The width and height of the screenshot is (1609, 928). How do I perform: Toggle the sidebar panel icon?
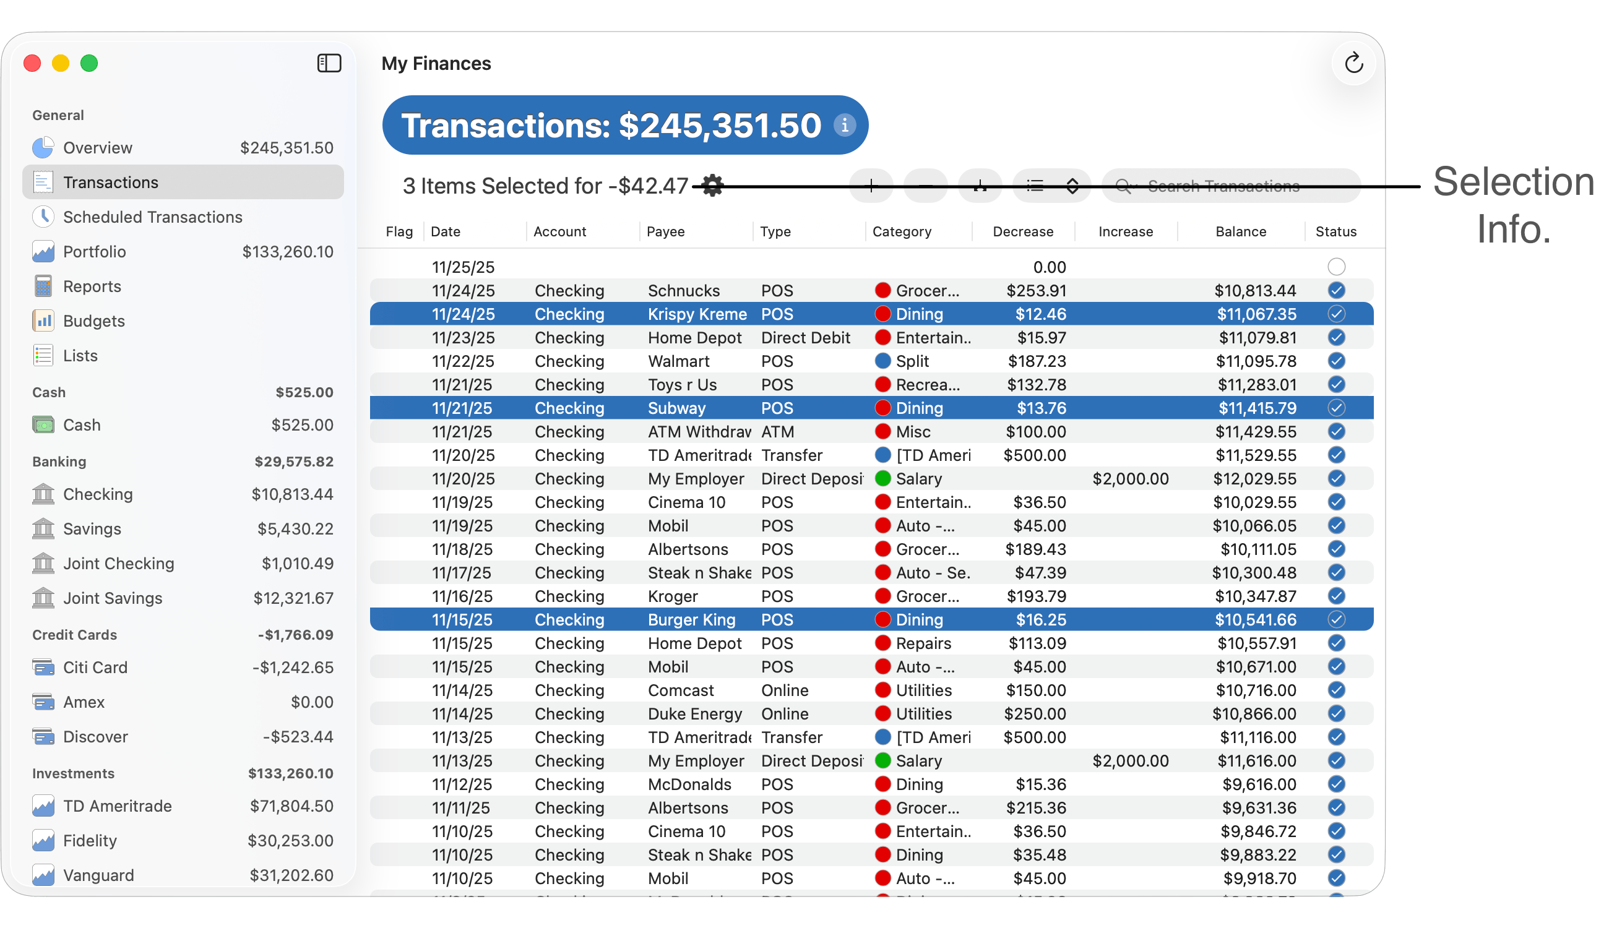pyautogui.click(x=329, y=63)
